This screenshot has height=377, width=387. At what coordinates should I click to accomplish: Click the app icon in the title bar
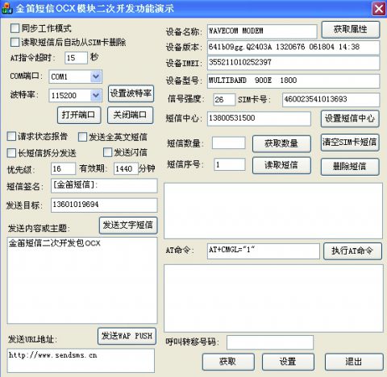[x=6, y=8]
